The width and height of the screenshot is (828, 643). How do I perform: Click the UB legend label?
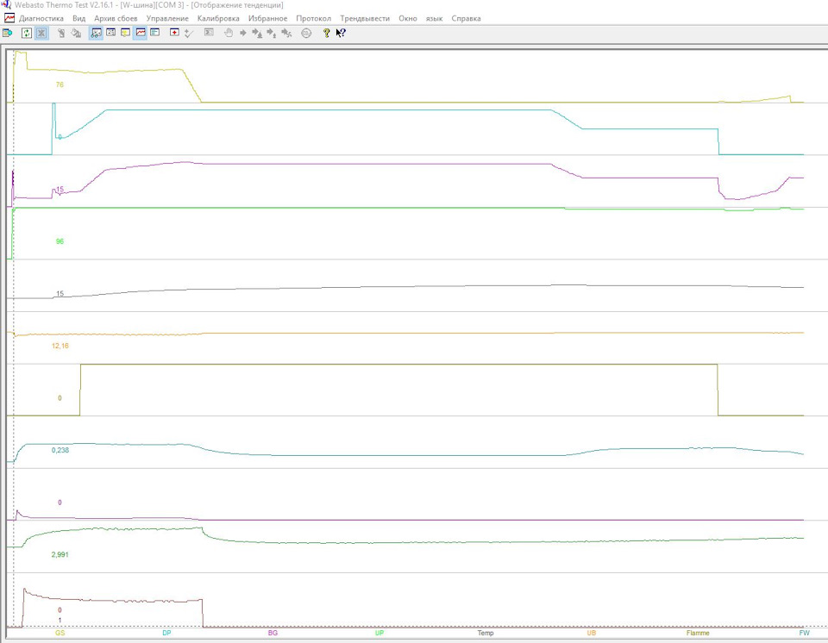pos(592,633)
